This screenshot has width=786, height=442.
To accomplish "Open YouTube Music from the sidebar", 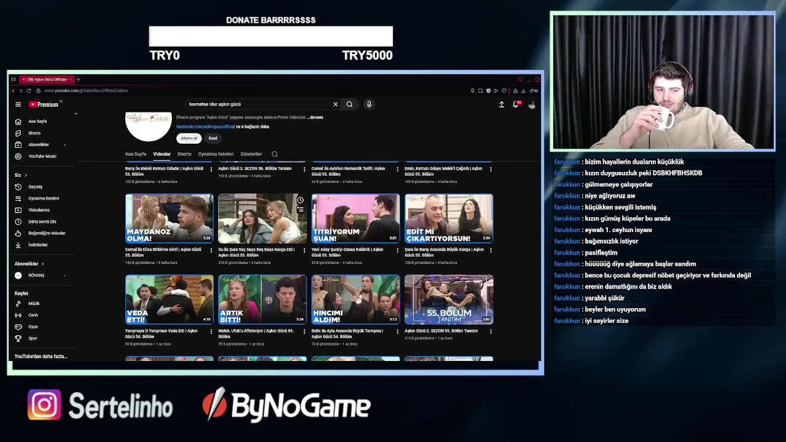I will pyautogui.click(x=42, y=157).
